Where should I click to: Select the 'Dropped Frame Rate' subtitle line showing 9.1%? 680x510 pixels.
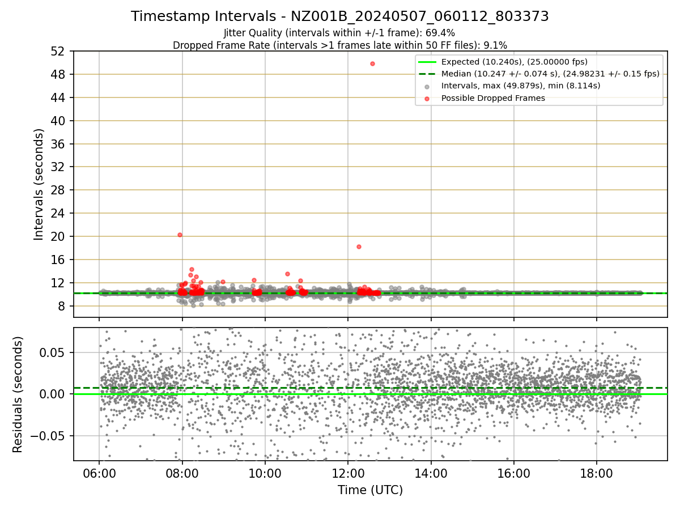pos(340,45)
